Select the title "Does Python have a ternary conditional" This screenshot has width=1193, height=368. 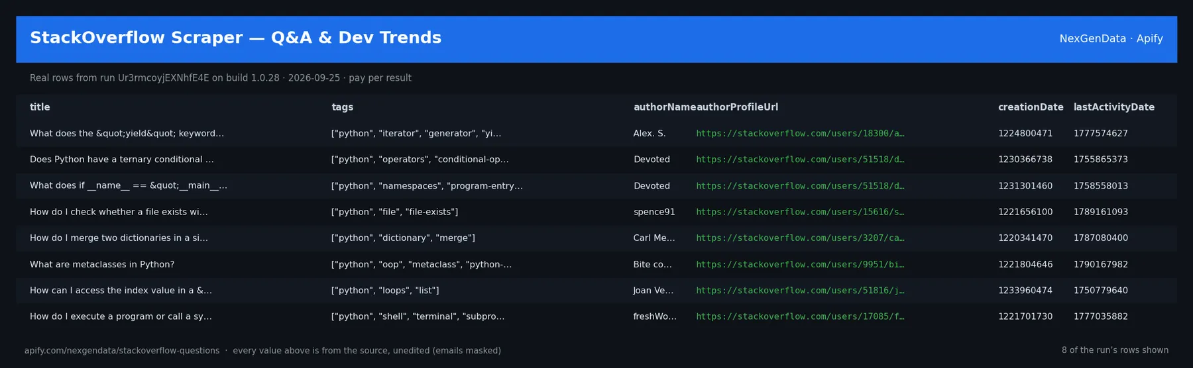(x=121, y=160)
